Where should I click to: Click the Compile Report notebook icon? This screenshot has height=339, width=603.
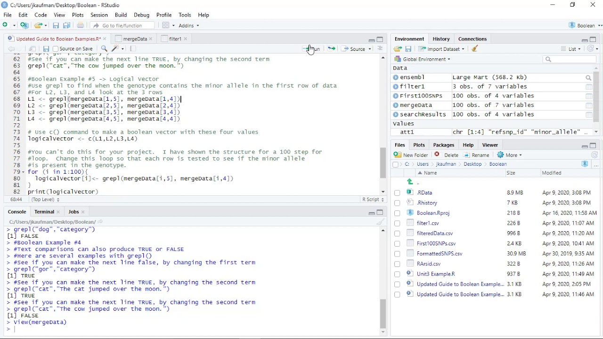133,49
